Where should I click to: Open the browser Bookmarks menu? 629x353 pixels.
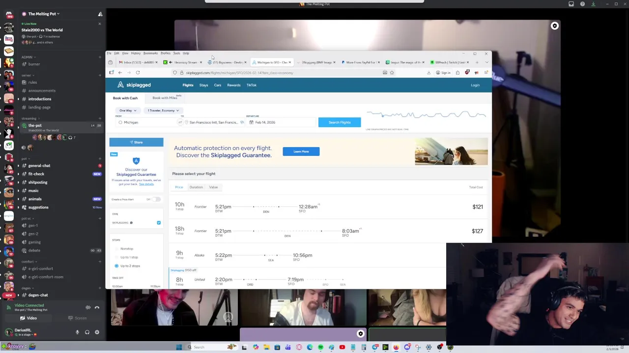point(150,53)
